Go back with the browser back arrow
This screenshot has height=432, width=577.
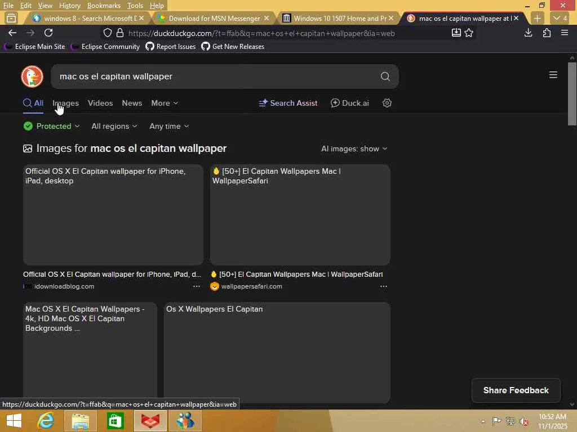tap(12, 33)
